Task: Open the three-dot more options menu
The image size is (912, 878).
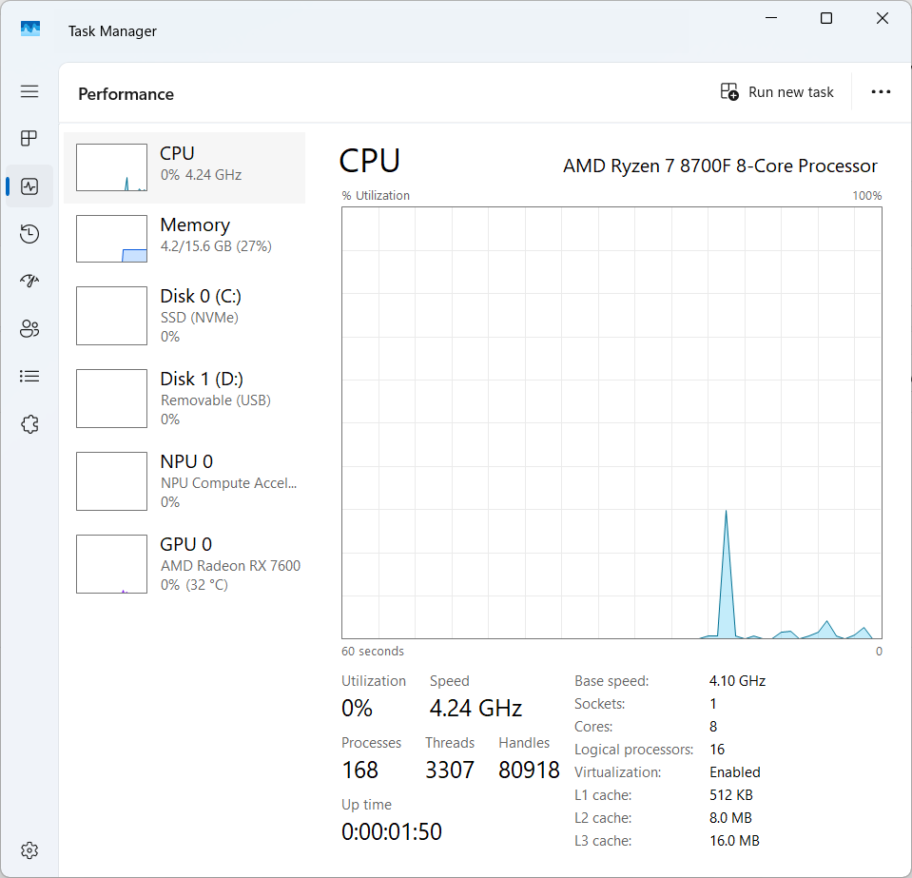Action: (881, 92)
